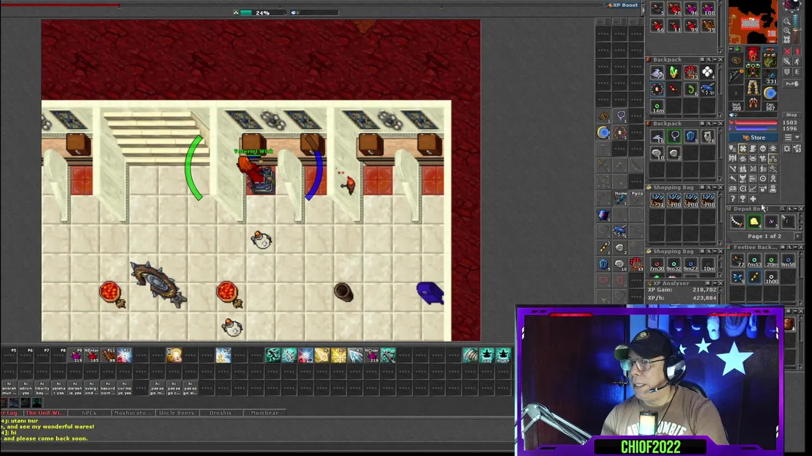Toggle stand-still red figure mode
The height and width of the screenshot is (456, 812).
[797, 51]
